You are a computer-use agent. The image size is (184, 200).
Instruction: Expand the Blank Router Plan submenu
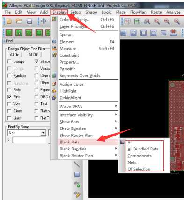point(116,155)
